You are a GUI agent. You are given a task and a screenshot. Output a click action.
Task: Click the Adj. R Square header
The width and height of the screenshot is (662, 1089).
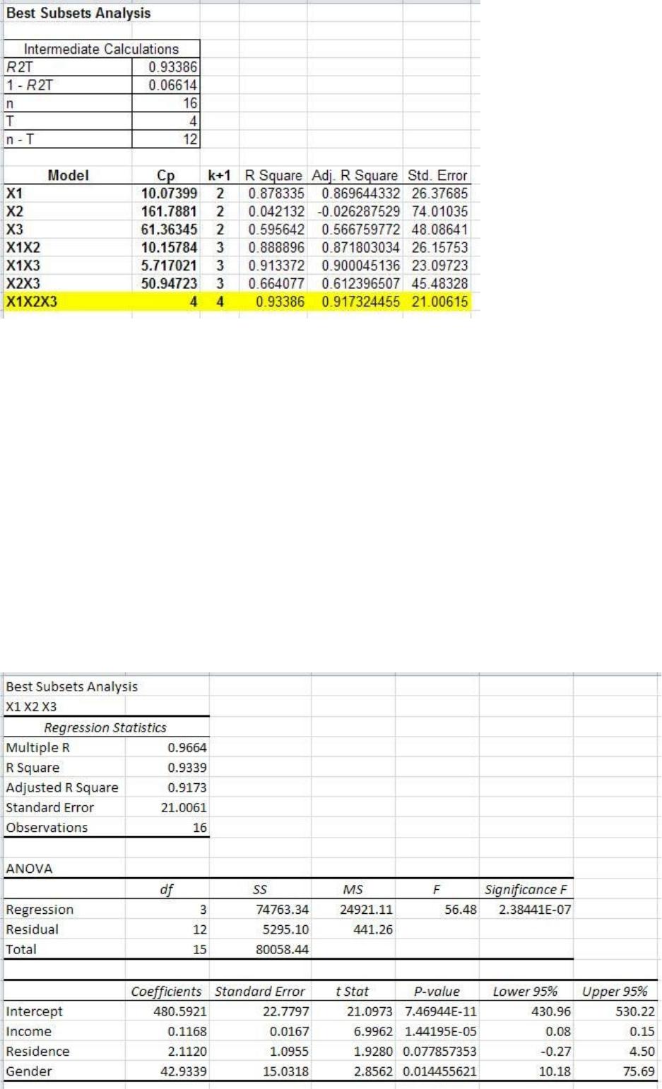point(355,175)
